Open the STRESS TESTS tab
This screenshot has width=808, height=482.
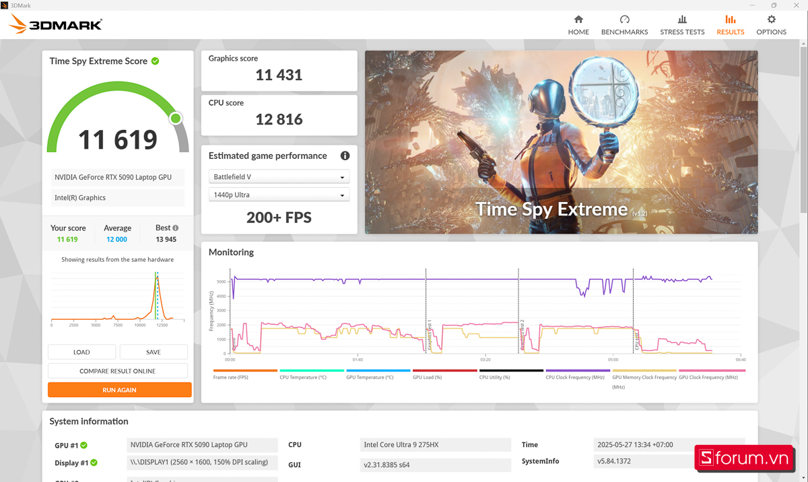pos(682,25)
